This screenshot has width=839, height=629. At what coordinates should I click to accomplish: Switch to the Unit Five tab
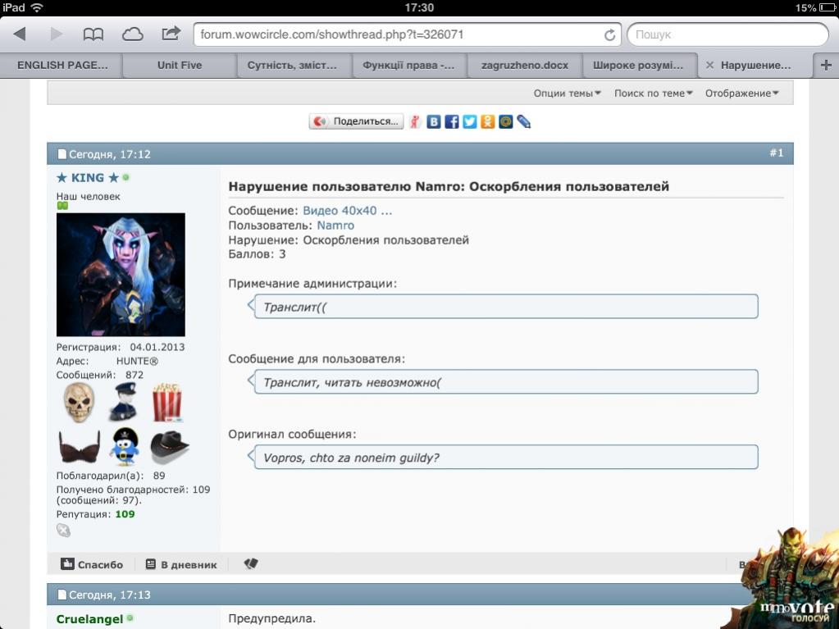(180, 66)
